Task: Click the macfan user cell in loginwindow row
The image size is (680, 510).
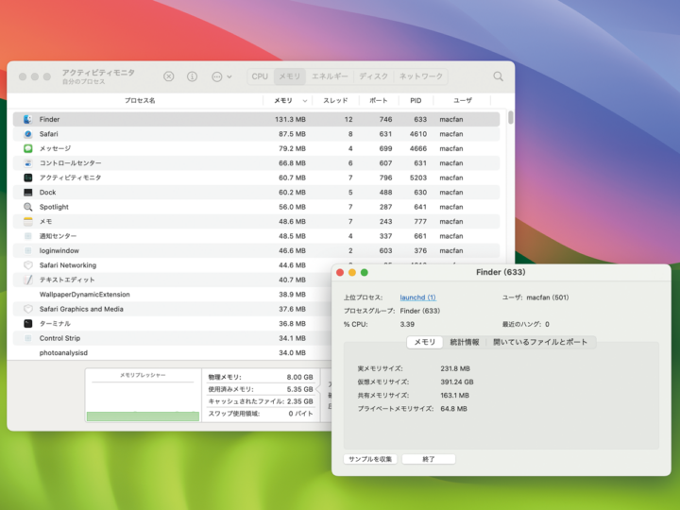Action: (451, 250)
